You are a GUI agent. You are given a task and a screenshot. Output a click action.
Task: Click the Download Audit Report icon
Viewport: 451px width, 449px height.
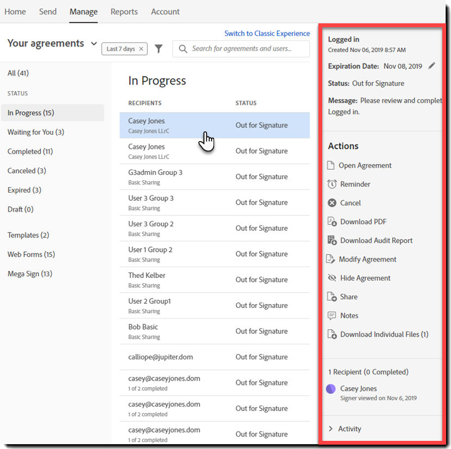332,241
